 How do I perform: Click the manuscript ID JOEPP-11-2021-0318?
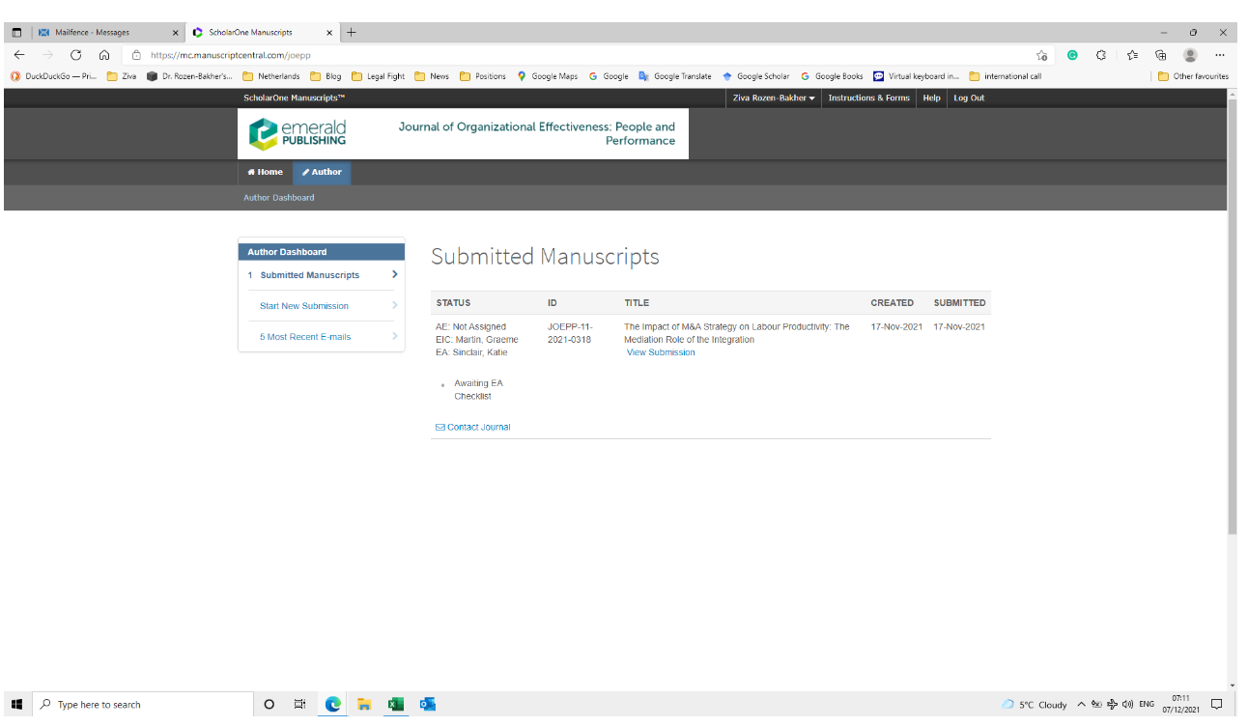(570, 333)
